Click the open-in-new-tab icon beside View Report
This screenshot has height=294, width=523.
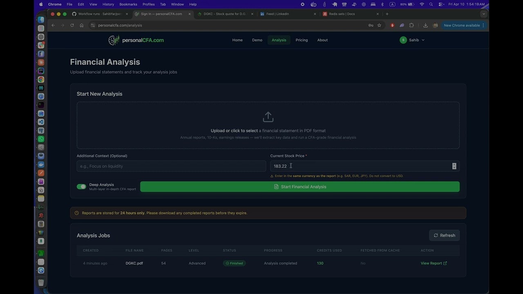pos(445,263)
